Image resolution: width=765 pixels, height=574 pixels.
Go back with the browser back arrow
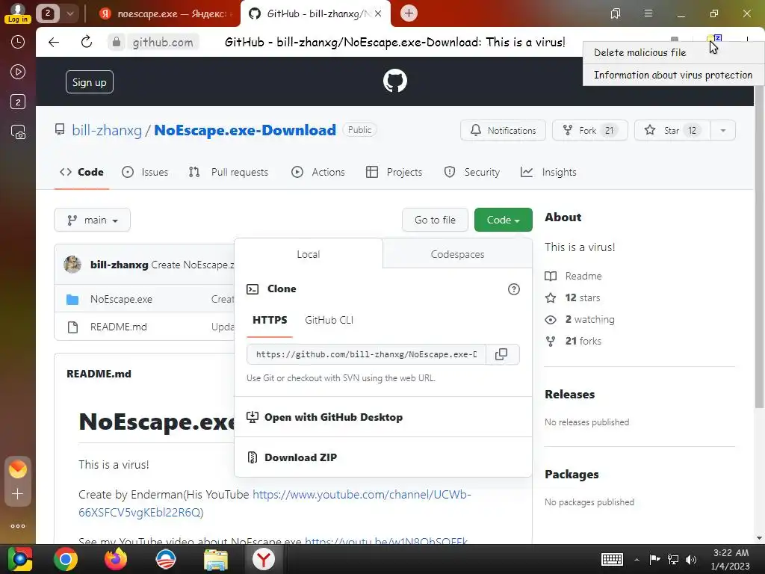click(54, 42)
